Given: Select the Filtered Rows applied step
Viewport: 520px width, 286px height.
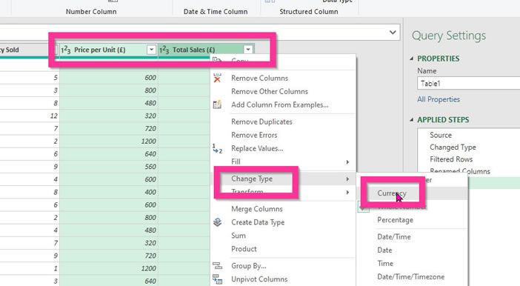Looking at the screenshot, I should 451,159.
